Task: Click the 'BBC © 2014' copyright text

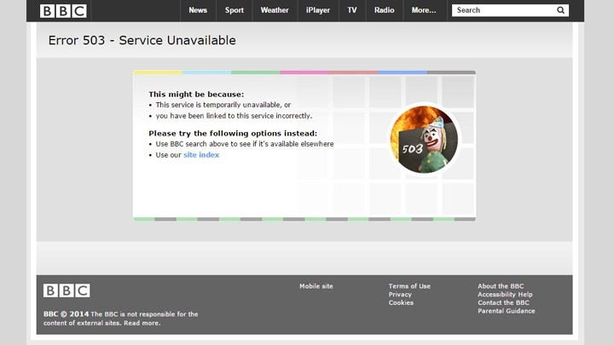Action: 67,314
